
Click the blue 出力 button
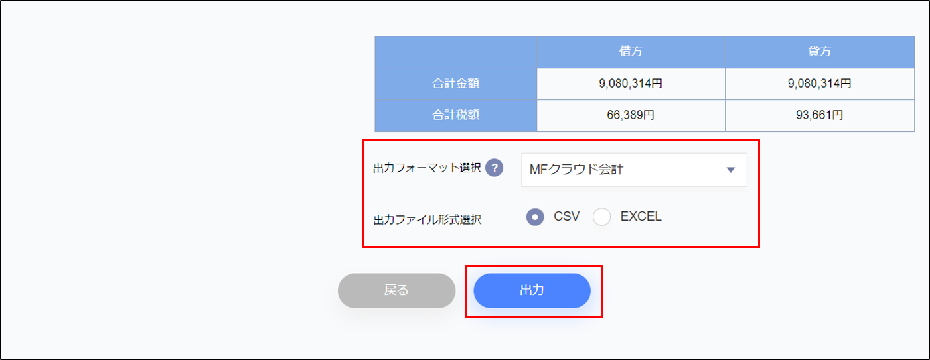pyautogui.click(x=532, y=290)
